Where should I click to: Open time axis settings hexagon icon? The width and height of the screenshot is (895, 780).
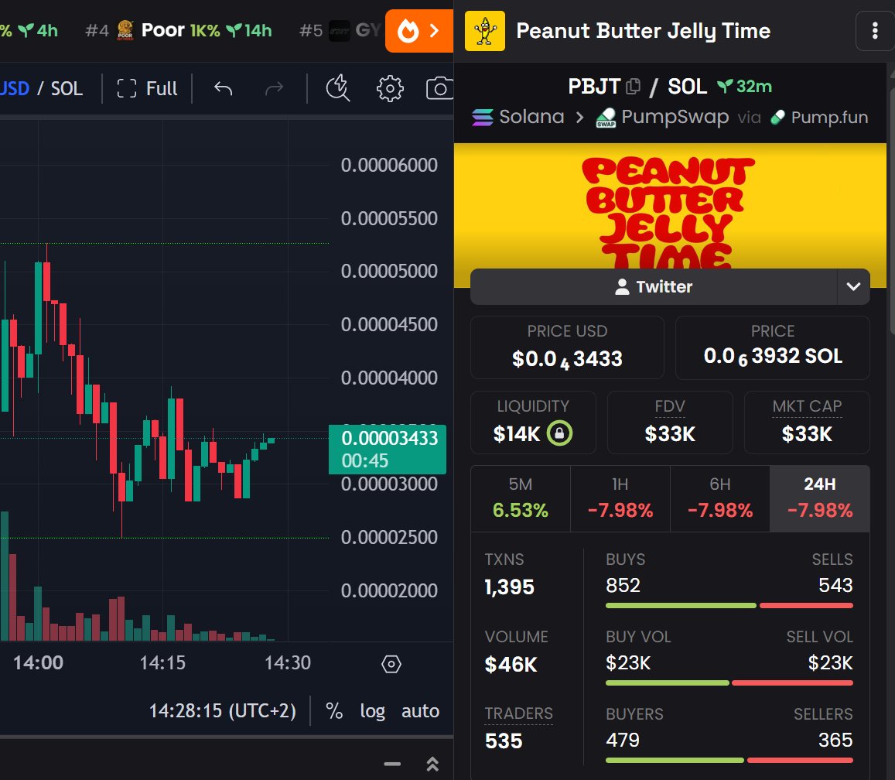[391, 664]
